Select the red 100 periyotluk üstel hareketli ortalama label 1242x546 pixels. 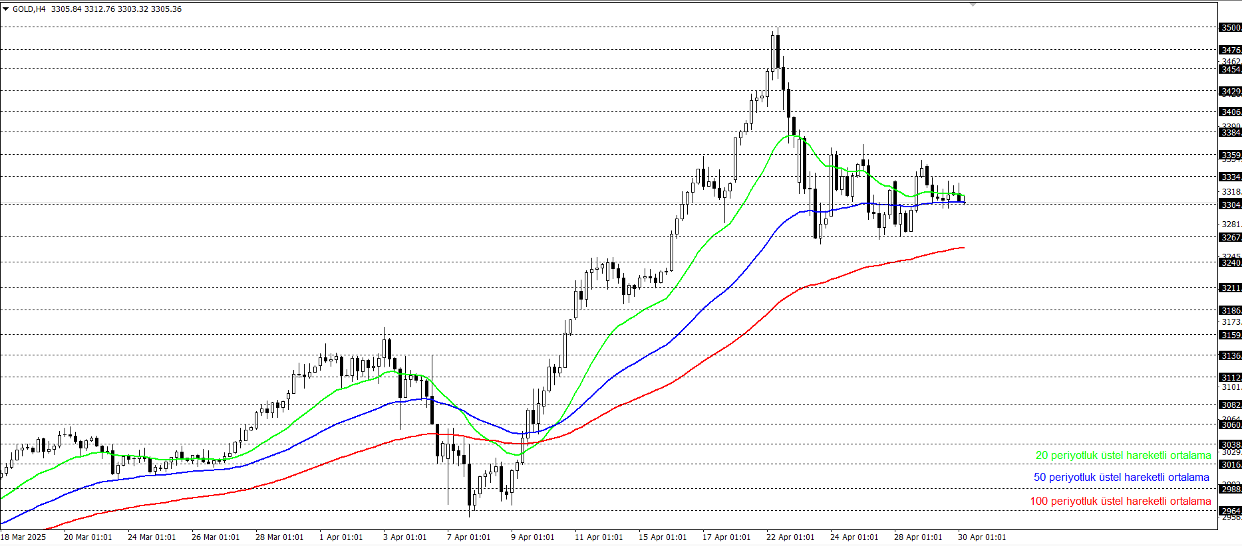(x=1120, y=501)
